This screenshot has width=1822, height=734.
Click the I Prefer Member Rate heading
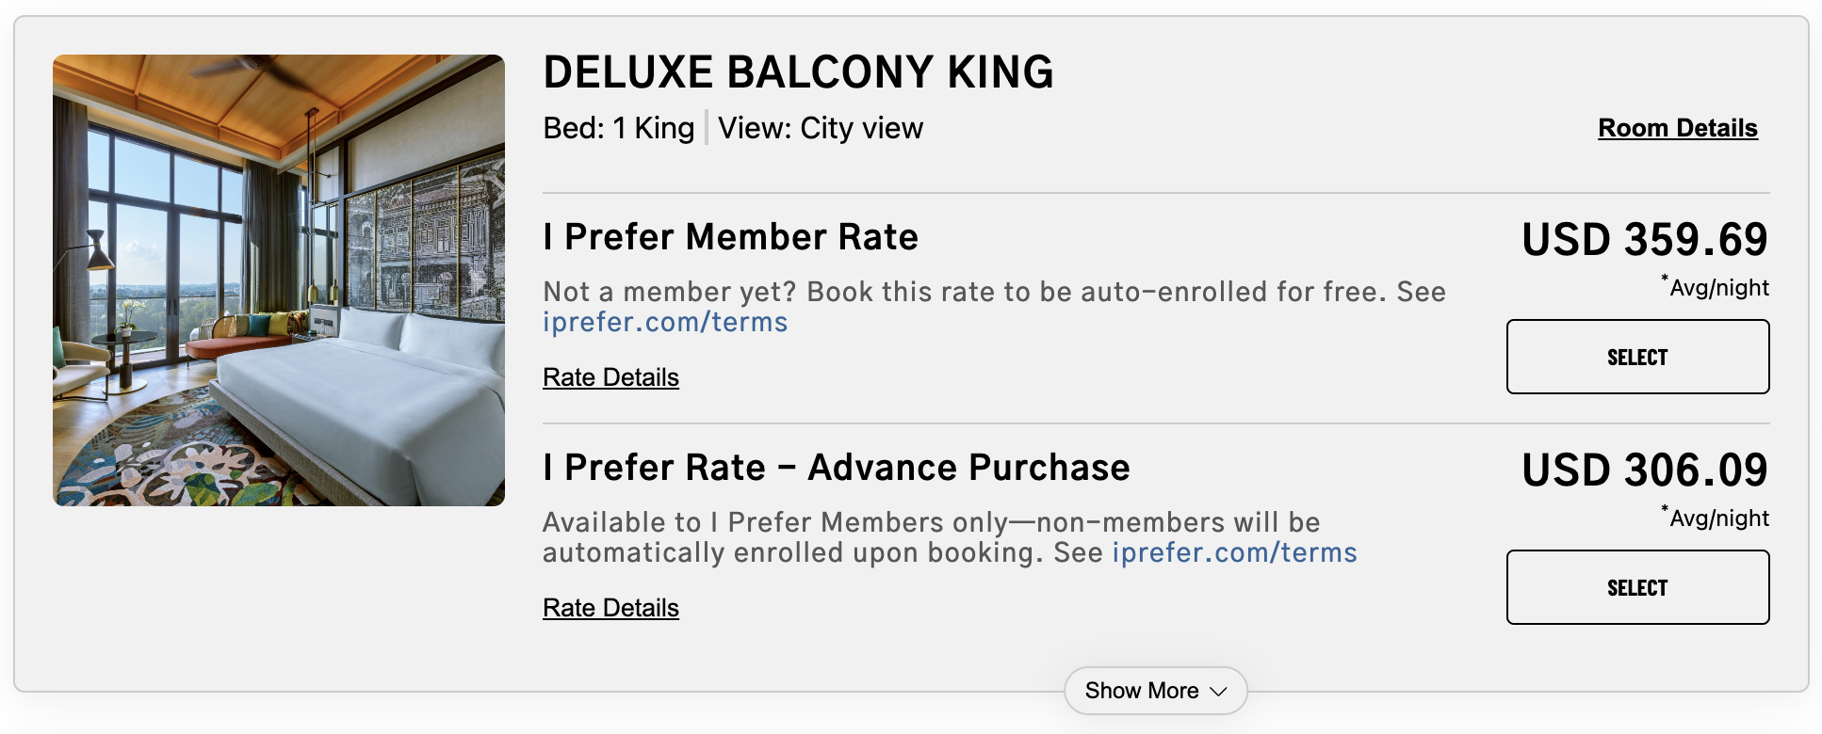coord(729,237)
